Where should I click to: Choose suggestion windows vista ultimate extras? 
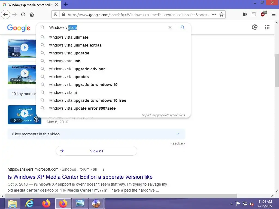(113, 45)
